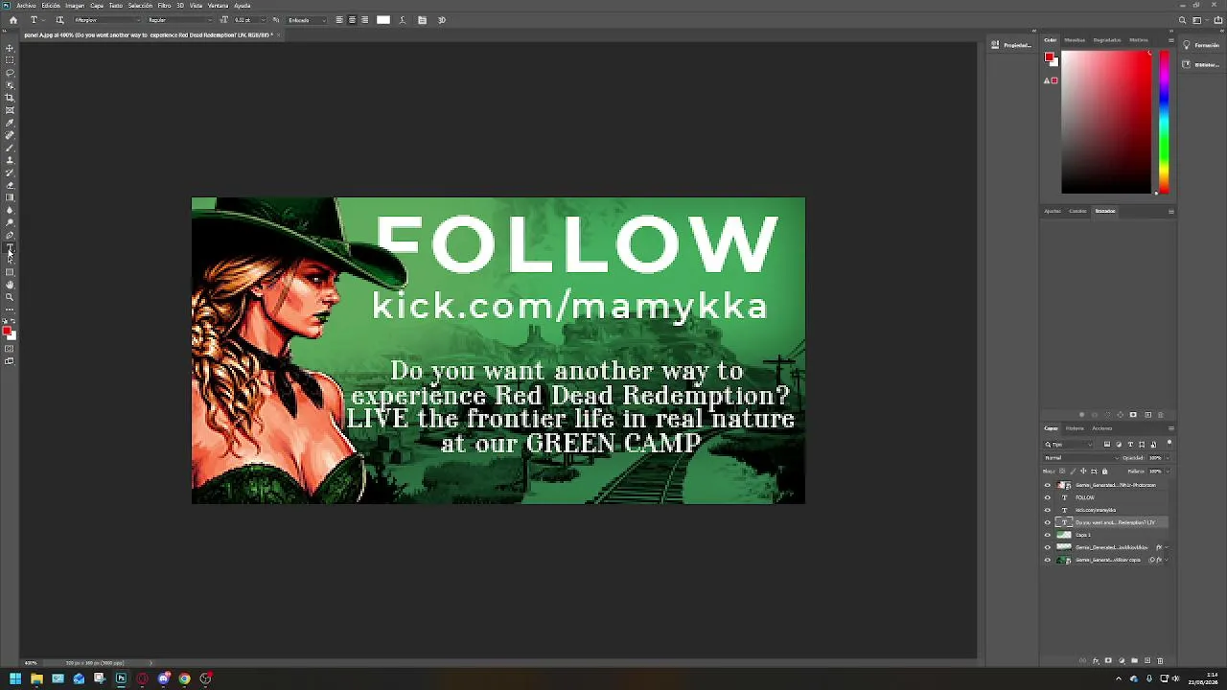Open the Formación panel button
Viewport: 1227px width, 690px height.
click(x=1200, y=45)
